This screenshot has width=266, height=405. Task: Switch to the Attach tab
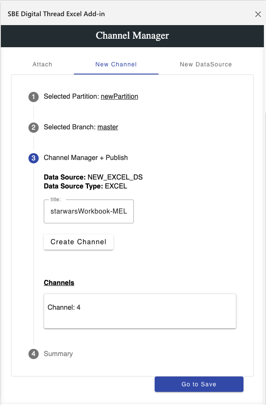tap(42, 64)
